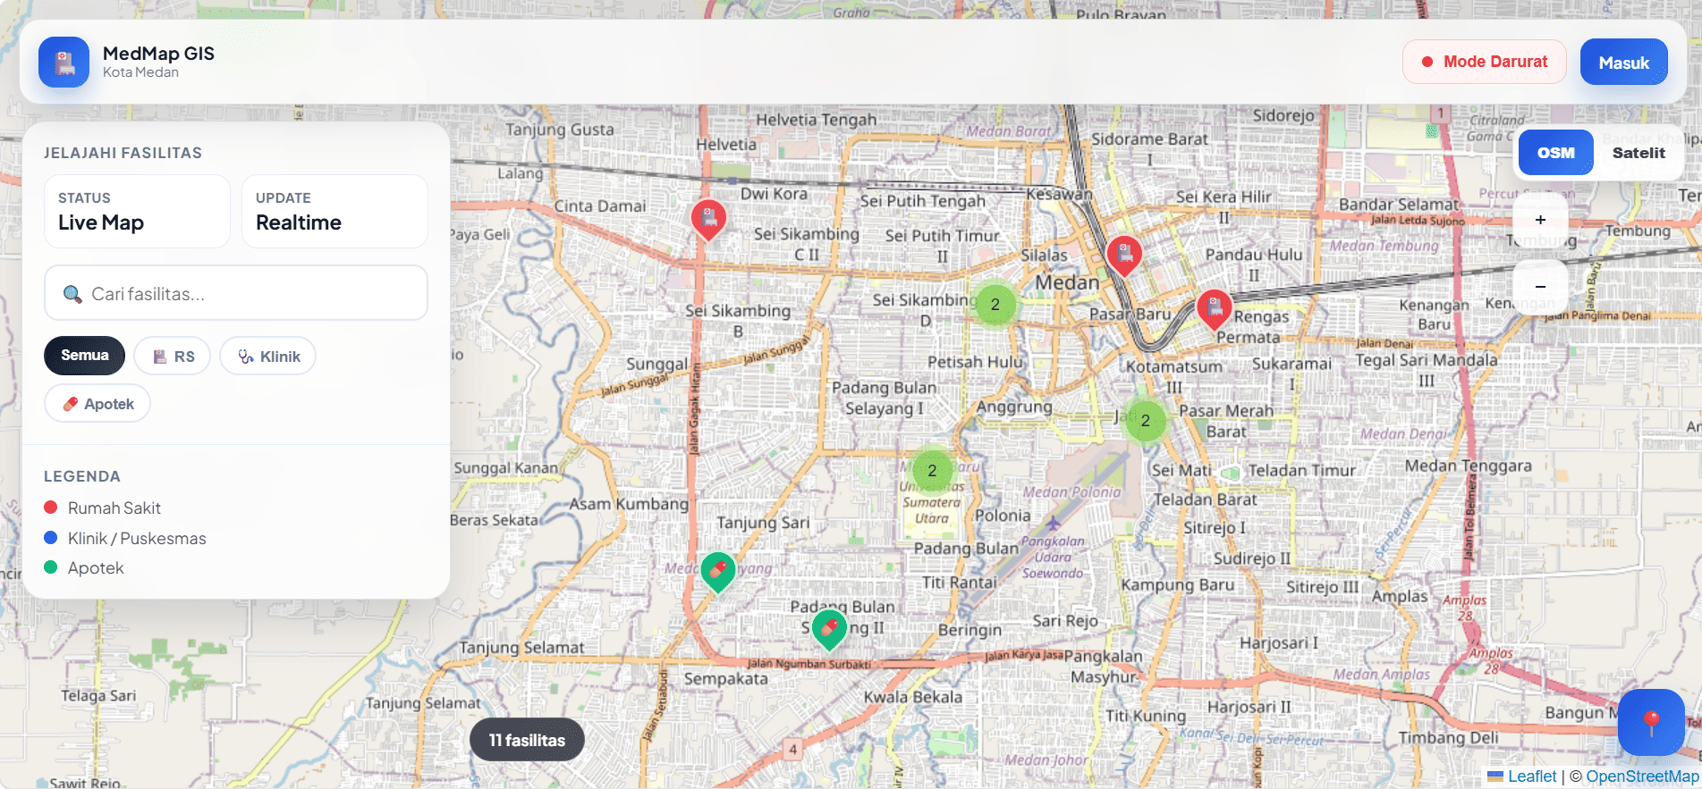The height and width of the screenshot is (789, 1702).
Task: Open the OpenStreetMap attribution link
Action: (1642, 776)
